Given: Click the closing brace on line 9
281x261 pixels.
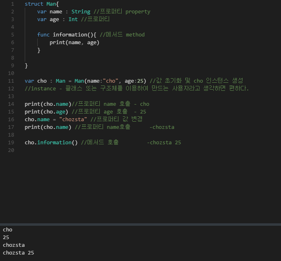Looking at the screenshot, I should coord(26,66).
